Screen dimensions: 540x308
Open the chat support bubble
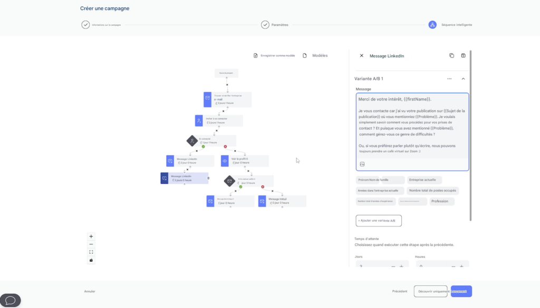pyautogui.click(x=11, y=300)
